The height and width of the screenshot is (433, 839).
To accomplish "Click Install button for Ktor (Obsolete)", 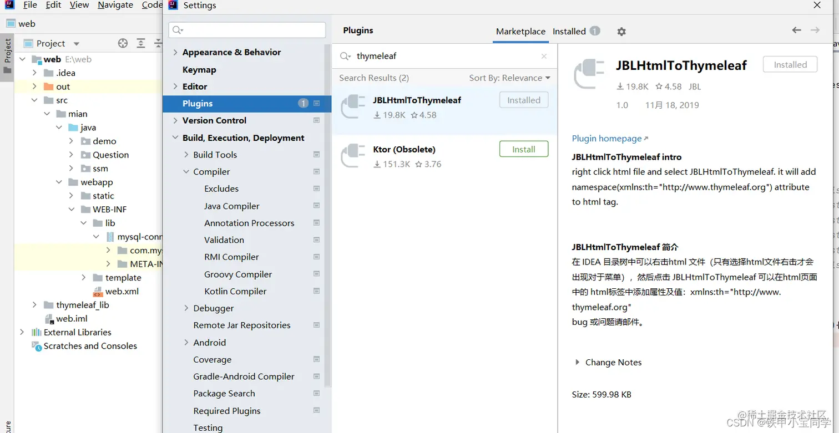I will pyautogui.click(x=524, y=149).
